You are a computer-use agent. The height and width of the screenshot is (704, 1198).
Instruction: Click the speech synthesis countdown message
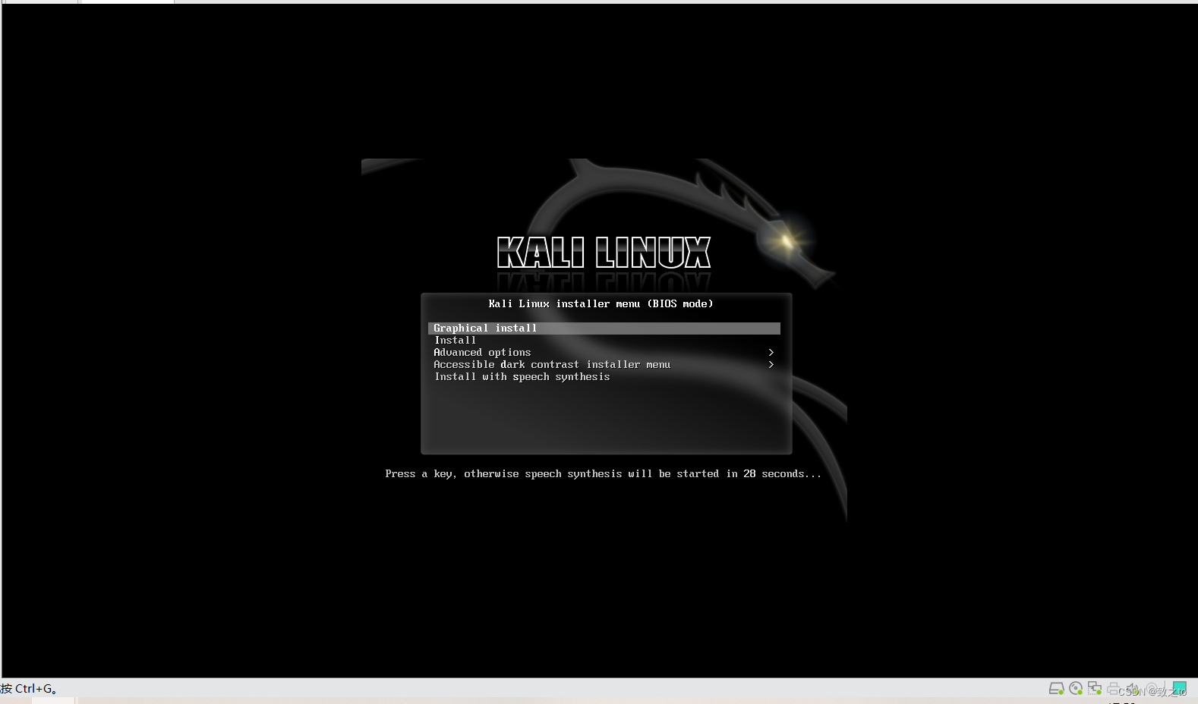pyautogui.click(x=603, y=474)
